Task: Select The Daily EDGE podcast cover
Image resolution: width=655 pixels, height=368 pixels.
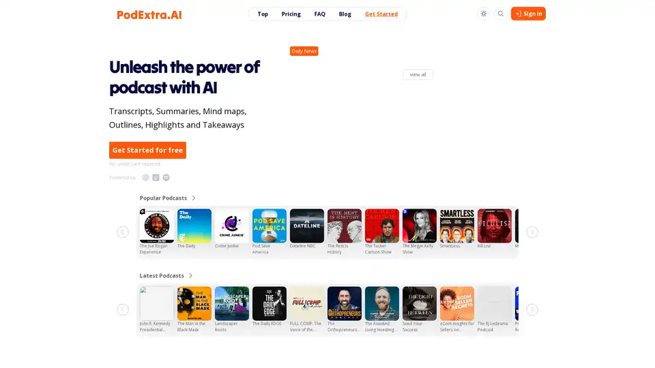Action: 269,303
